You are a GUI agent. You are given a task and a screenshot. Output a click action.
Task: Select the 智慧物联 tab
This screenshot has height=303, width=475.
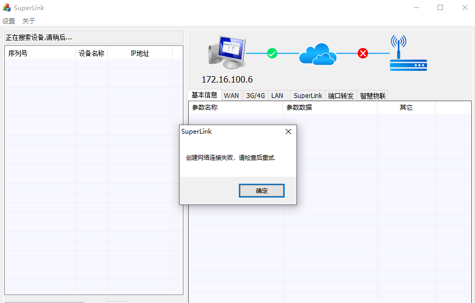[373, 96]
